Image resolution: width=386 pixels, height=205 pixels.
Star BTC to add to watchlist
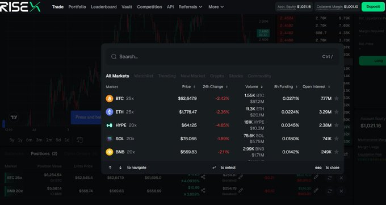pos(337,99)
